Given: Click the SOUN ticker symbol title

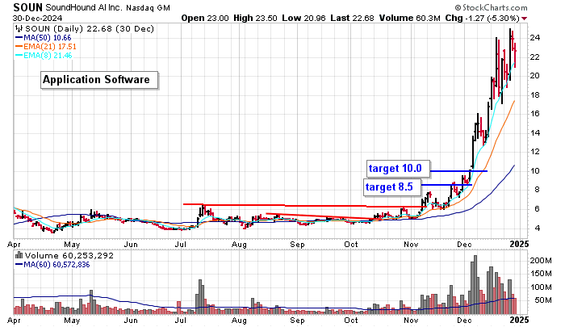Looking at the screenshot, I should [28, 6].
